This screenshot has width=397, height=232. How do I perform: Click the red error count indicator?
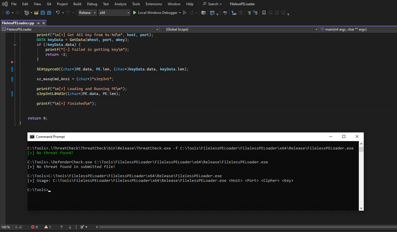coord(34,227)
